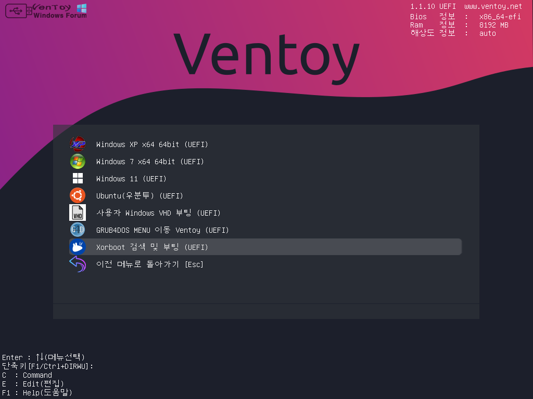Click the Windows Forum label
This screenshot has height=399, width=533.
pos(60,15)
